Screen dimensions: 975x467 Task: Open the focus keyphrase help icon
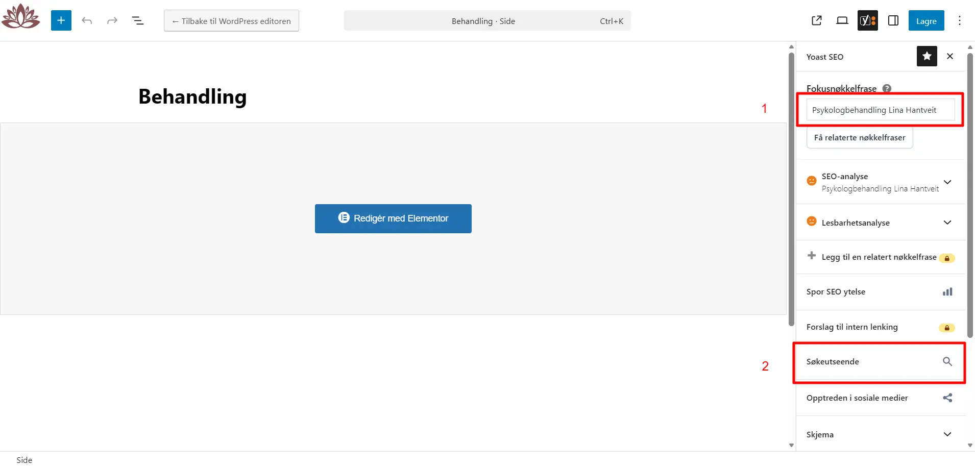tap(887, 88)
